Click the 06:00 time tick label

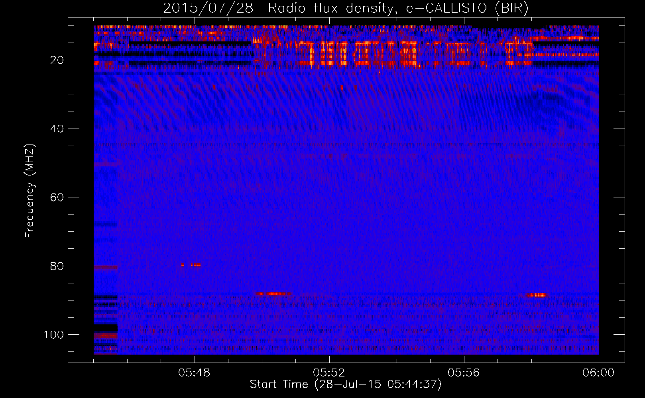coord(598,373)
